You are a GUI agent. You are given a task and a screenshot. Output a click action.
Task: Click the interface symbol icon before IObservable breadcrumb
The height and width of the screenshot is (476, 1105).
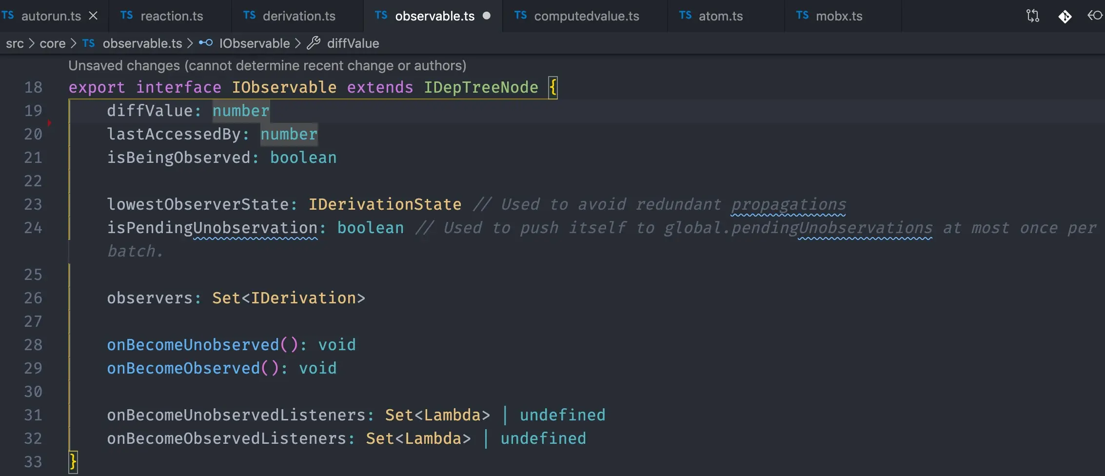click(x=205, y=43)
